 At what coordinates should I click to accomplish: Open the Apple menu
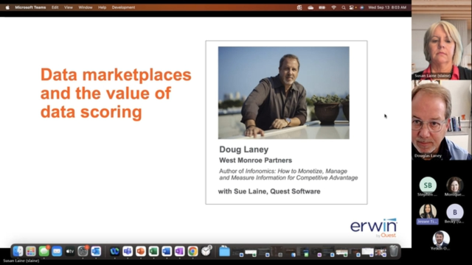(7, 7)
